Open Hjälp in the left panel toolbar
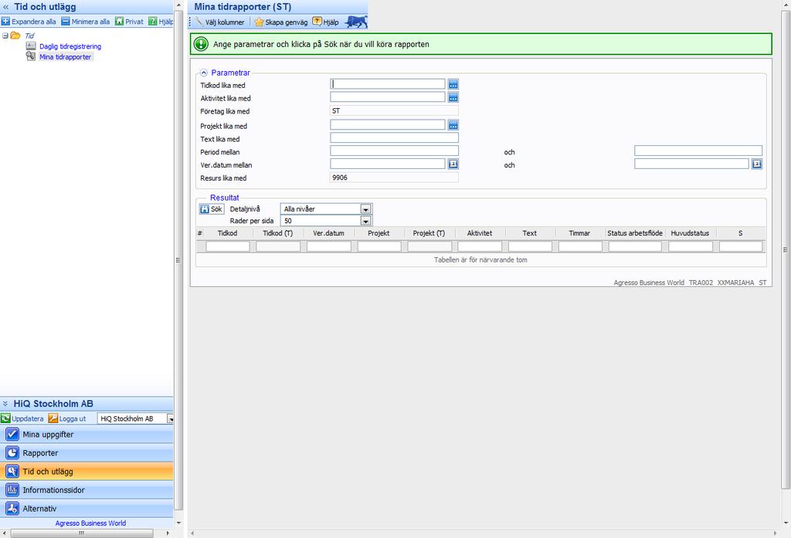Image resolution: width=791 pixels, height=538 pixels. tap(161, 22)
